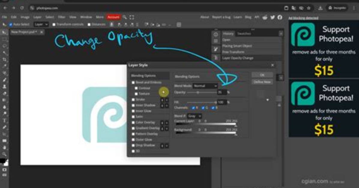Toggle Quick Mask mode icon
Screen dimensions: 359x188
[4, 170]
